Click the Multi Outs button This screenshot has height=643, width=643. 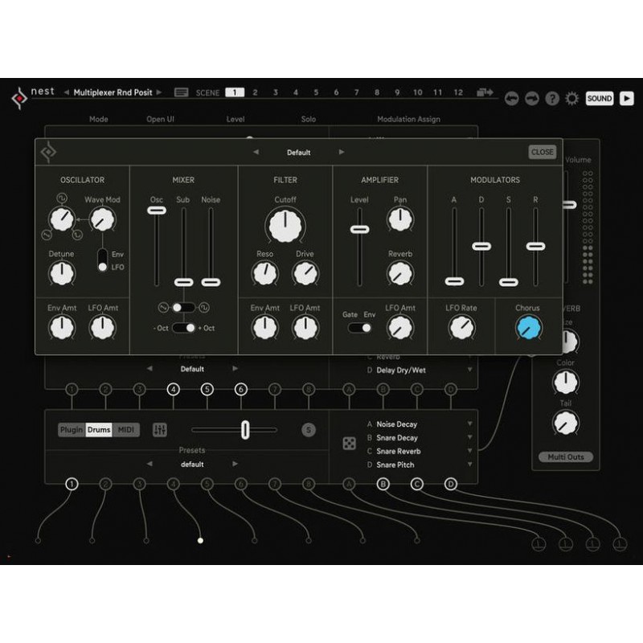(566, 457)
